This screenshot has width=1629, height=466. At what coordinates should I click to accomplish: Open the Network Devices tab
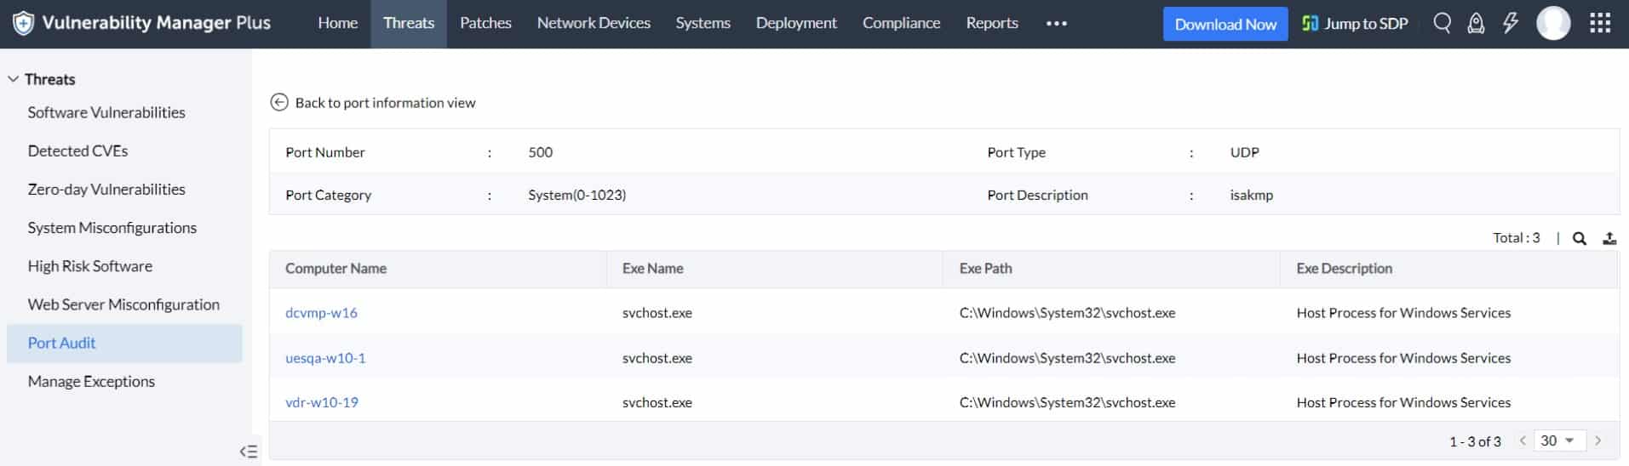pos(594,23)
